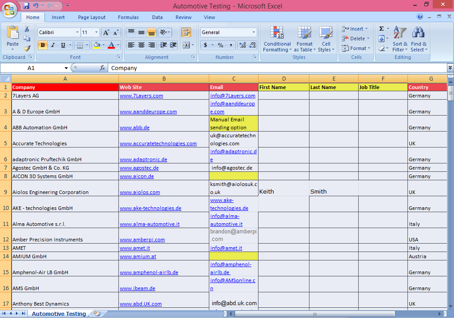Open Find & Select options
The height and width of the screenshot is (318, 454).
(419, 39)
